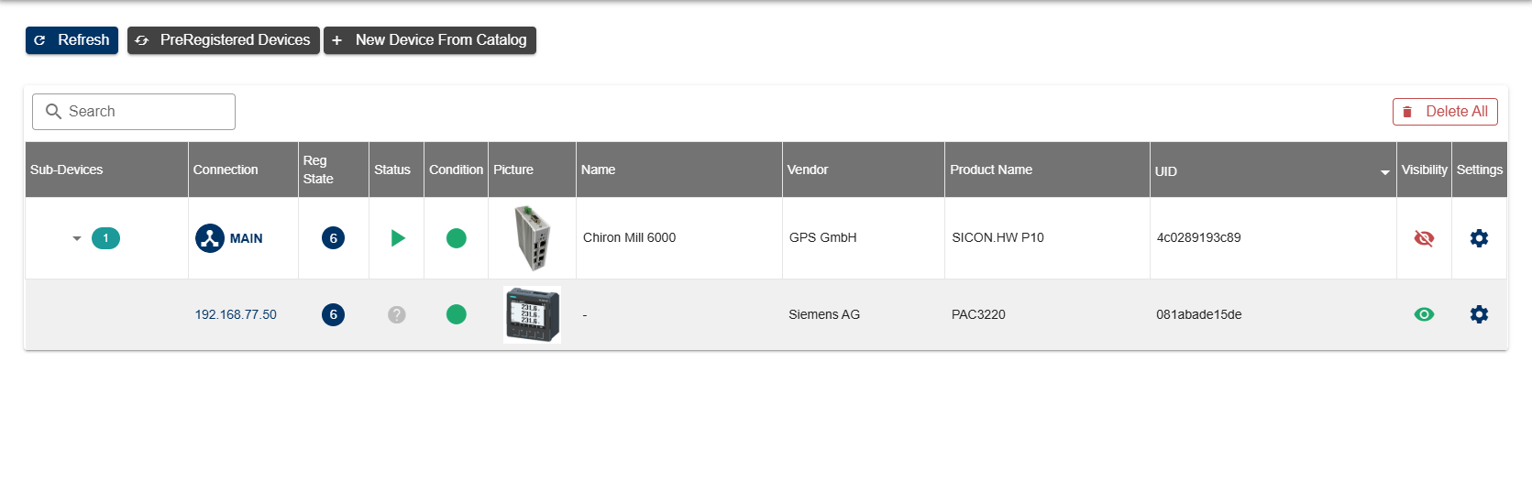Click Reg State badge 6 for Chiron Mill

point(333,238)
